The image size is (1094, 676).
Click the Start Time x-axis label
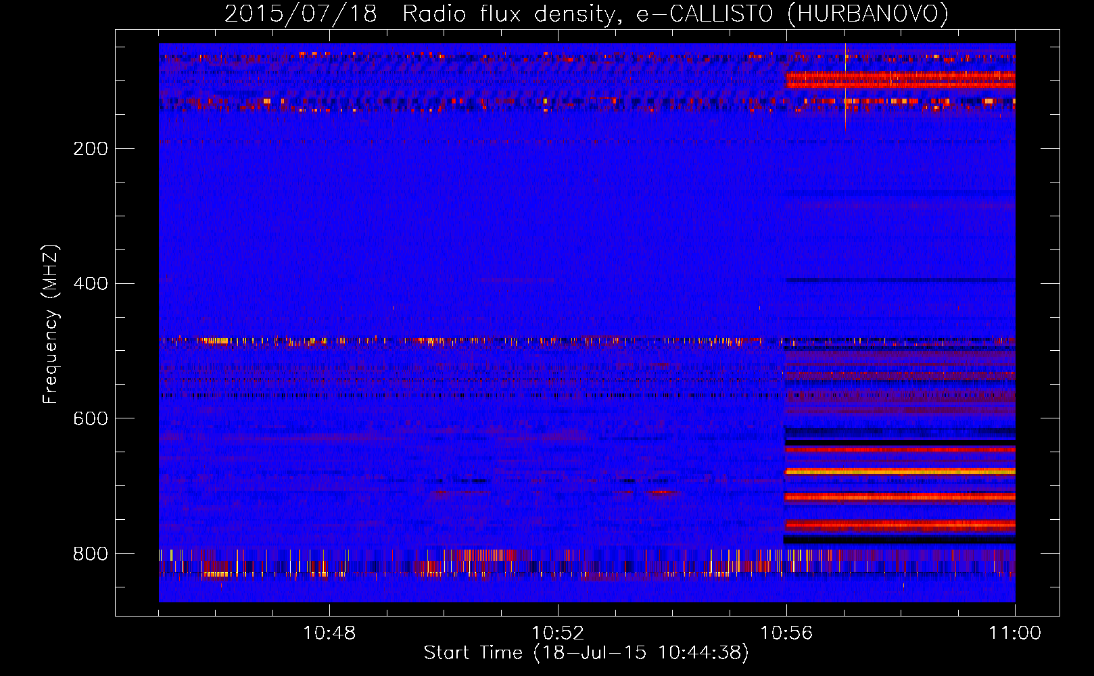pyautogui.click(x=586, y=652)
